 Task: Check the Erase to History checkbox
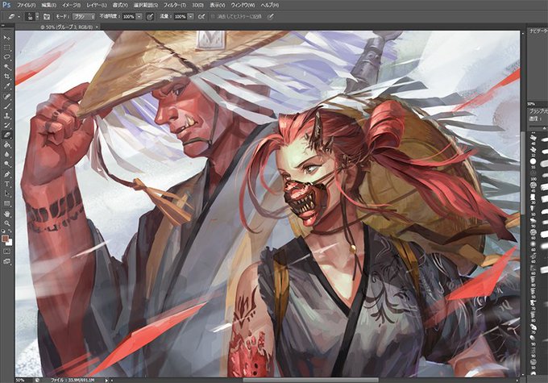[212, 16]
